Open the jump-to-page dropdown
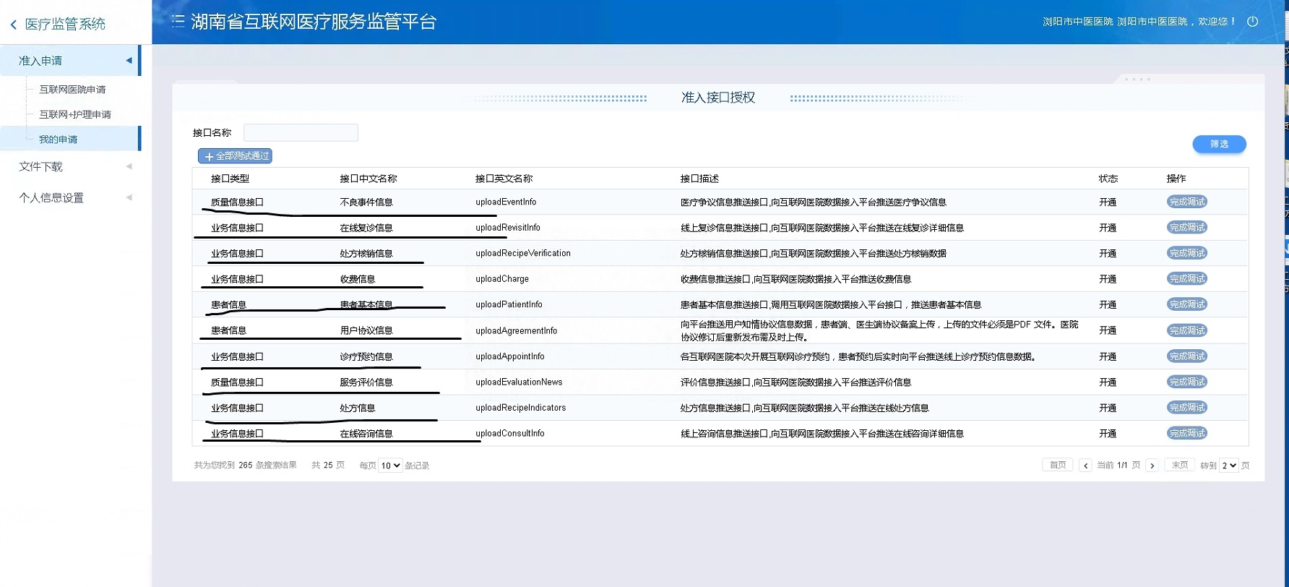 point(1229,466)
